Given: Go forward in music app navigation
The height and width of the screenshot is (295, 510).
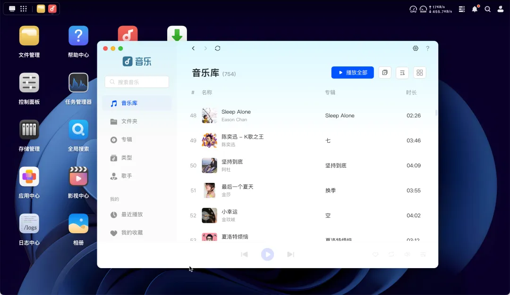Looking at the screenshot, I should point(205,49).
